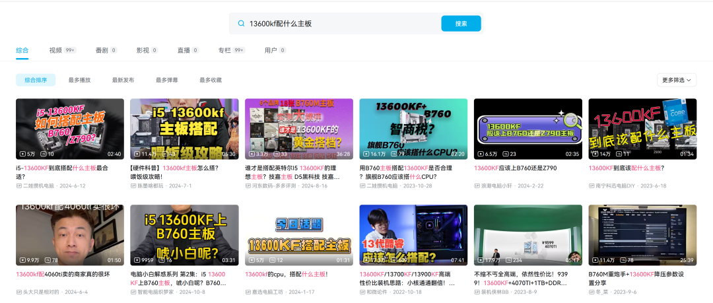Click the play count icon showing 5万 on the first video
Screen dimensions: 713x303
point(22,154)
